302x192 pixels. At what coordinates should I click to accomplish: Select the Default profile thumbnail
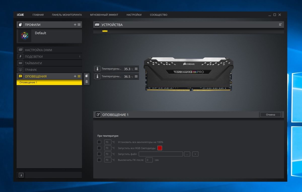coord(25,35)
